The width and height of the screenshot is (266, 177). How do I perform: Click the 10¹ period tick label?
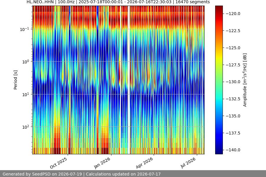coord(25,94)
